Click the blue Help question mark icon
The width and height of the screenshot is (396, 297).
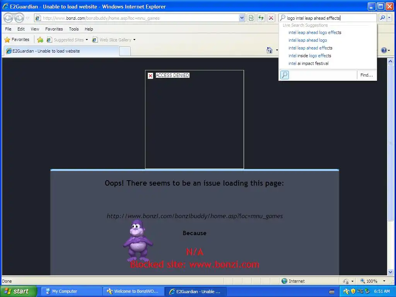[x=384, y=50]
